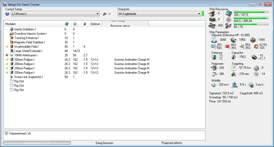This screenshot has width=274, height=147.
Task: Click the EM resistance icon showing 25%
Action: [x=213, y=46]
